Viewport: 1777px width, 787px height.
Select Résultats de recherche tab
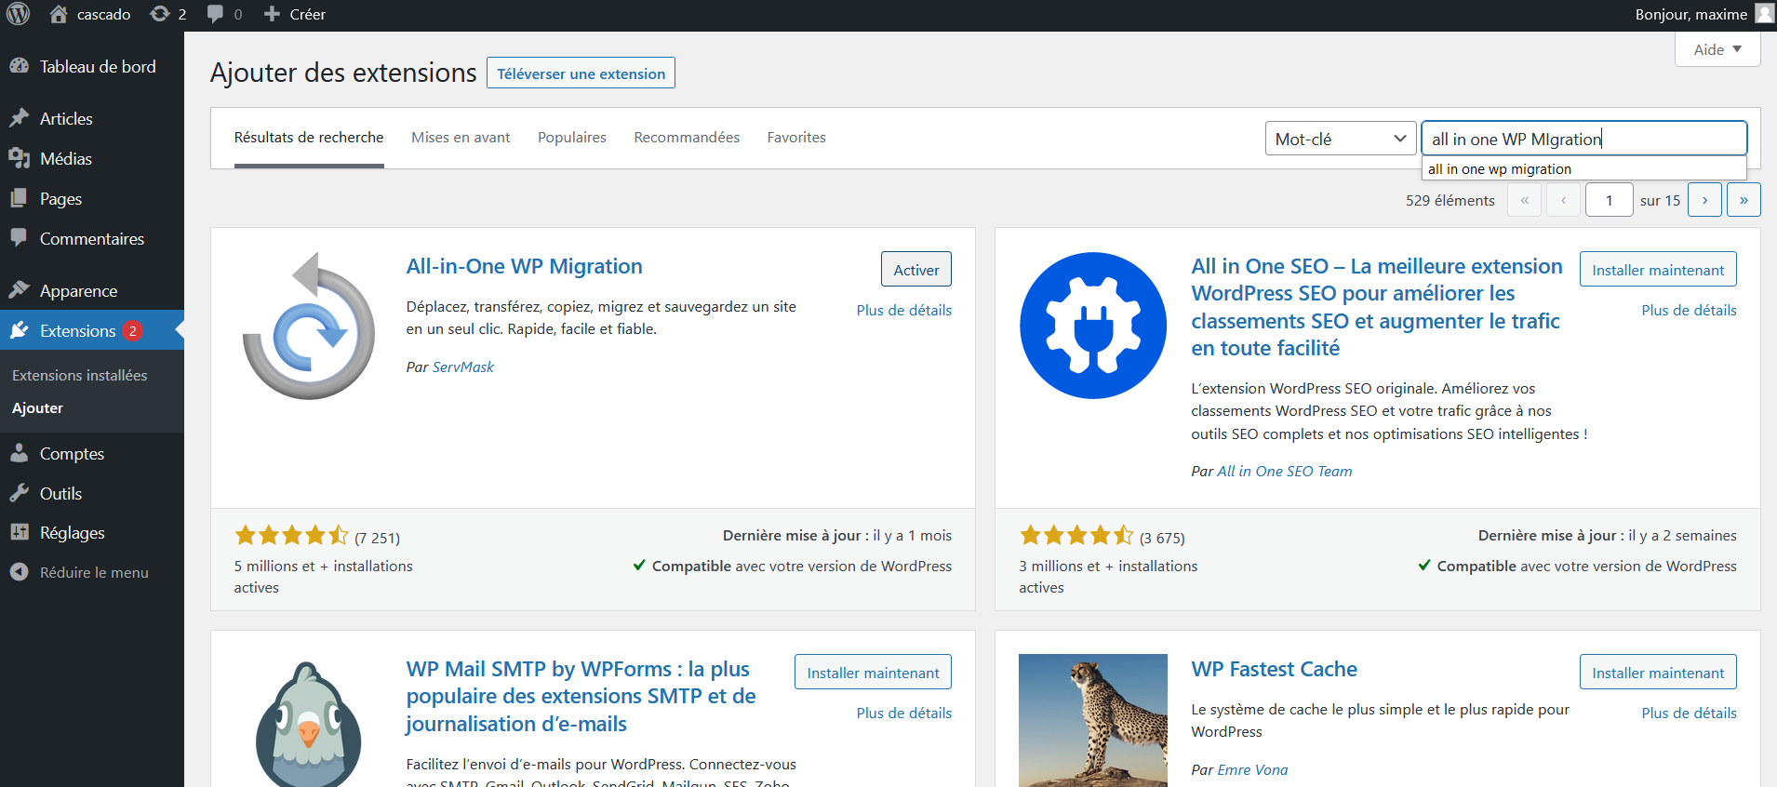[x=309, y=138]
